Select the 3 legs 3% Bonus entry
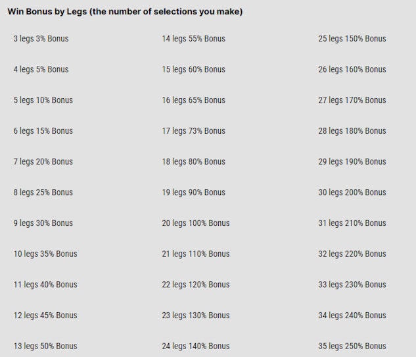416x357 pixels. click(41, 39)
